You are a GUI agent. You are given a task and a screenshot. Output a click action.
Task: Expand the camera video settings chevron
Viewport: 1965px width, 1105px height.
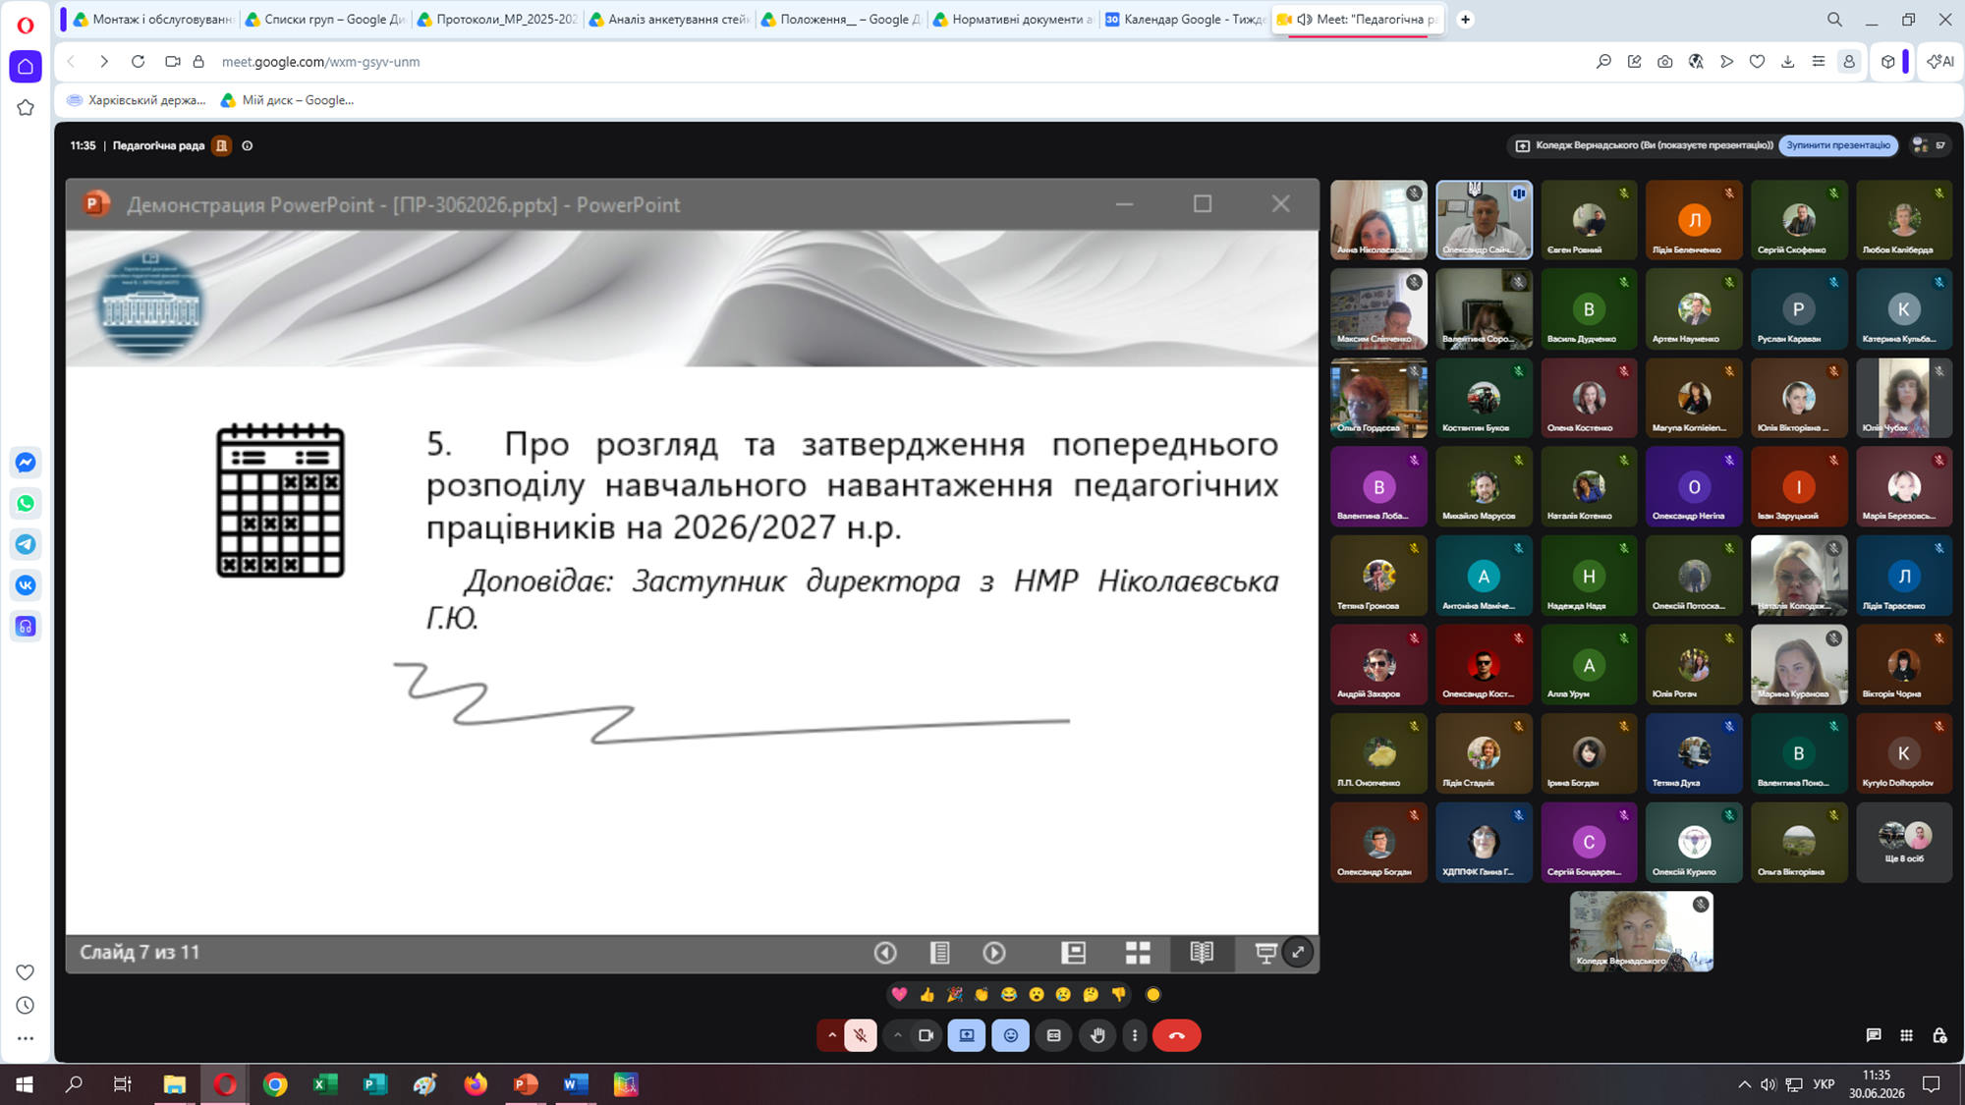pyautogui.click(x=897, y=1035)
